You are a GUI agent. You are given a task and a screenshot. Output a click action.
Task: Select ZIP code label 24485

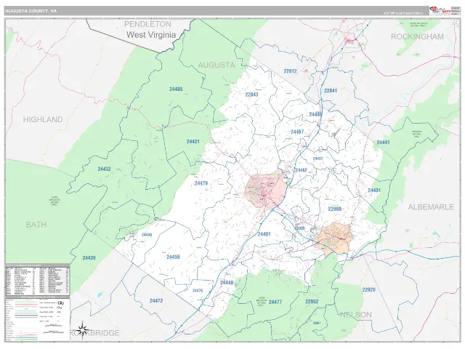[176, 89]
